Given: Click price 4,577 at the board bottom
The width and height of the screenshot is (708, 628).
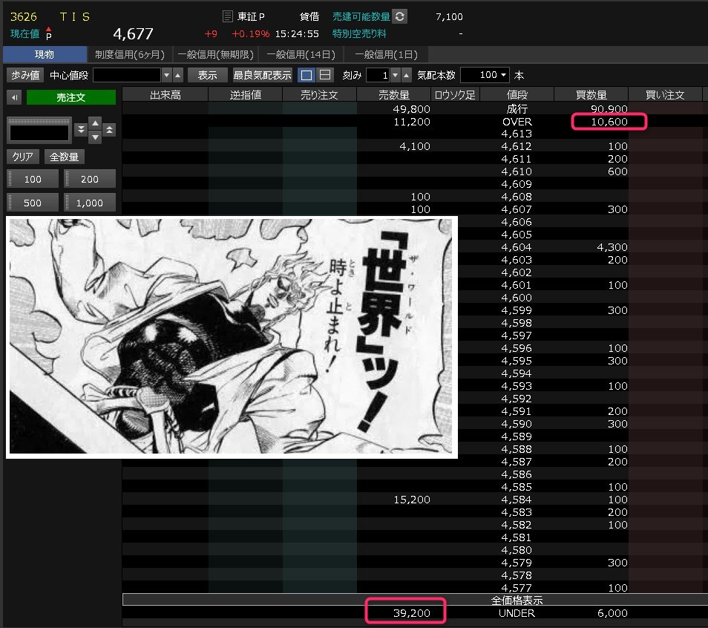Looking at the screenshot, I should 517,588.
